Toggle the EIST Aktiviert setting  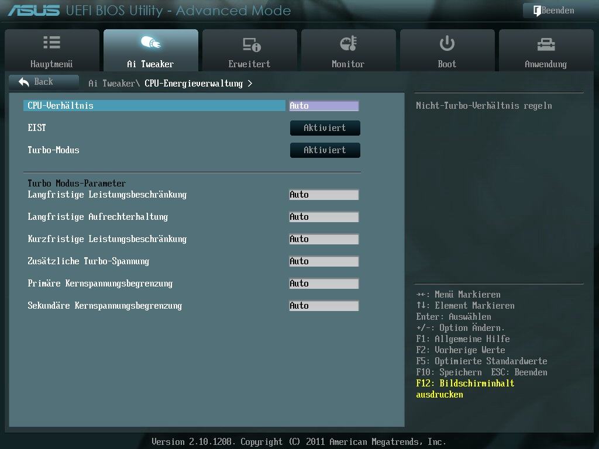point(325,128)
